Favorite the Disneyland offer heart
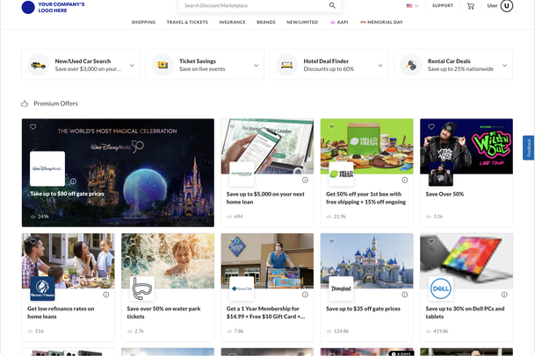This screenshot has height=356, width=535. click(x=332, y=241)
